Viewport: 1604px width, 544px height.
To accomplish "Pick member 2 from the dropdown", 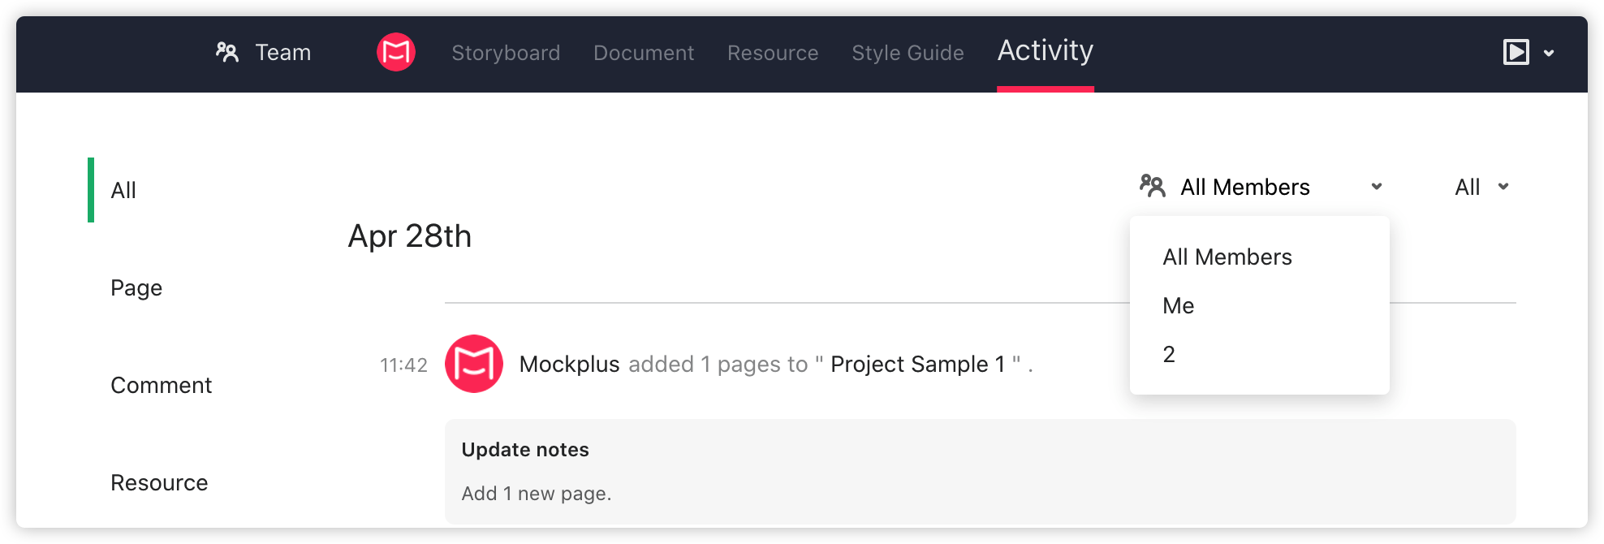I will [x=1169, y=355].
